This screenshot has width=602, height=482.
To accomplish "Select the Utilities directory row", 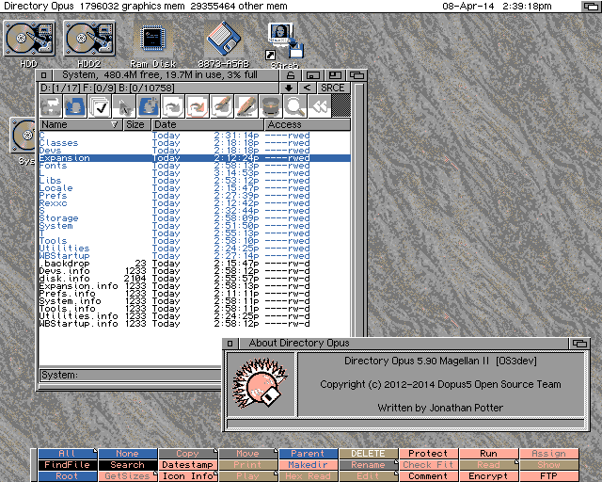I will (x=195, y=249).
